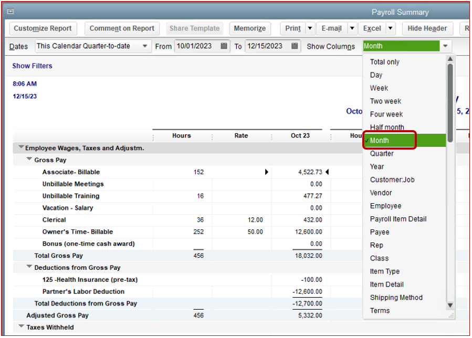Click the Share Template button
Image resolution: width=472 pixels, height=338 pixels.
[x=194, y=28]
